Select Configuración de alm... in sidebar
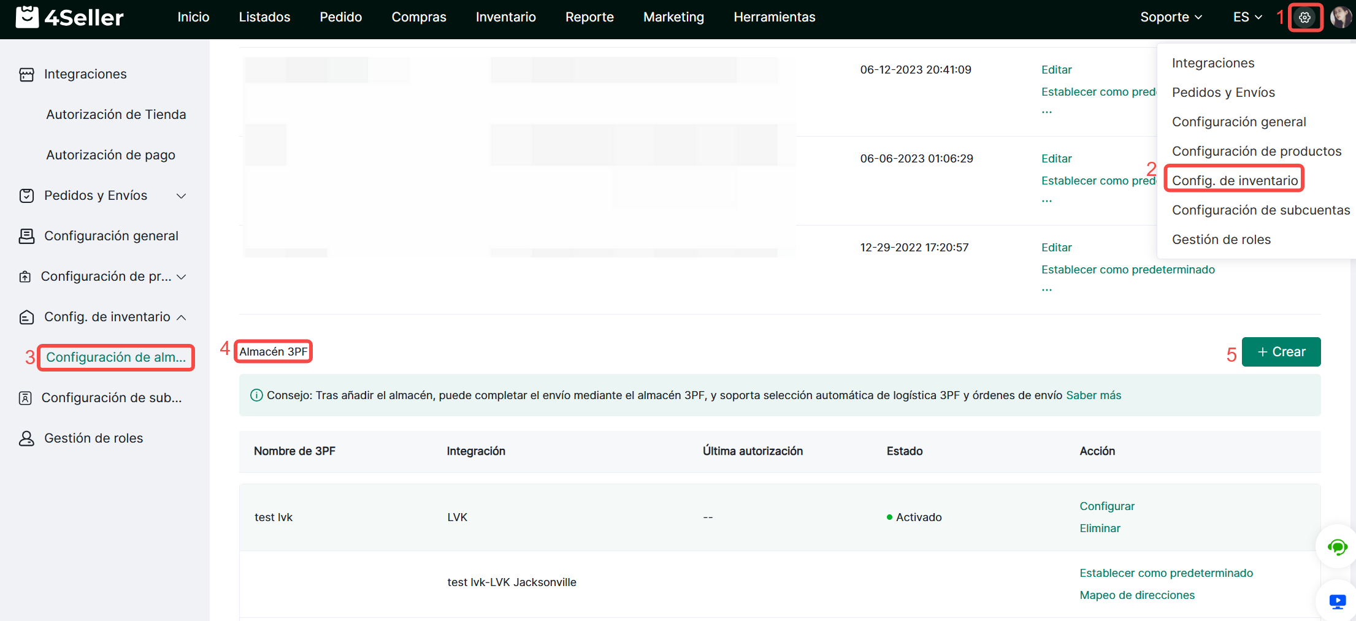 (x=116, y=357)
